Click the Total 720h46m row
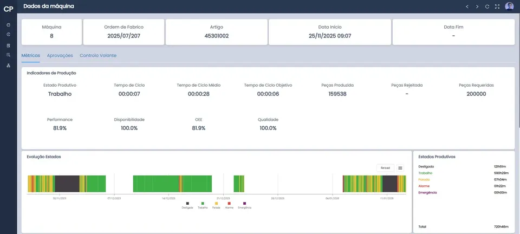 463,227
